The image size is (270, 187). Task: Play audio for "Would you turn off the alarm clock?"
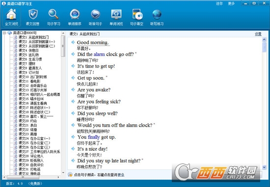click(x=73, y=125)
